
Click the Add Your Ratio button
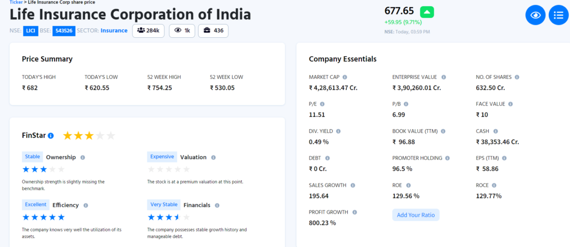(x=416, y=215)
